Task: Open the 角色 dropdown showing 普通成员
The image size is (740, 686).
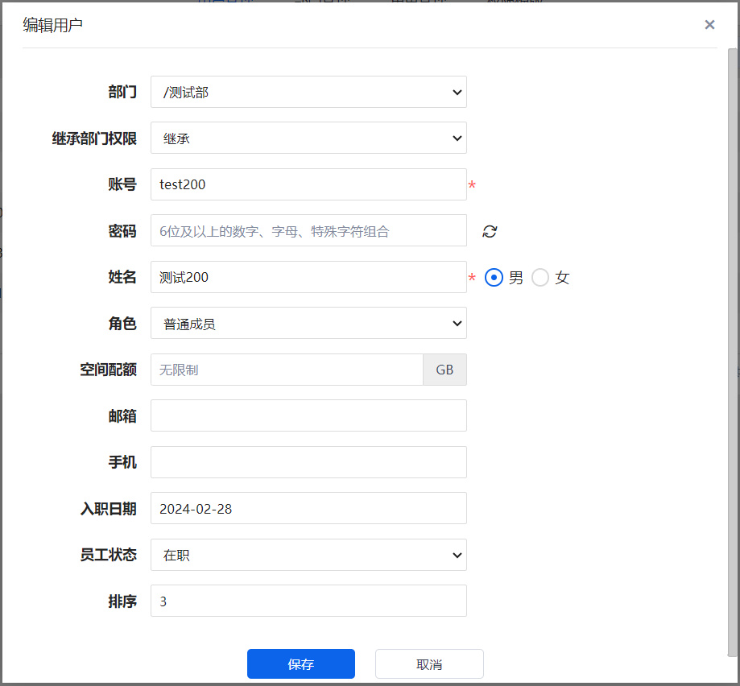Action: 308,323
